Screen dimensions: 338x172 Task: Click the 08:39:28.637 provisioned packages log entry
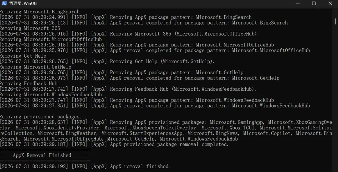pyautogui.click(x=166, y=131)
